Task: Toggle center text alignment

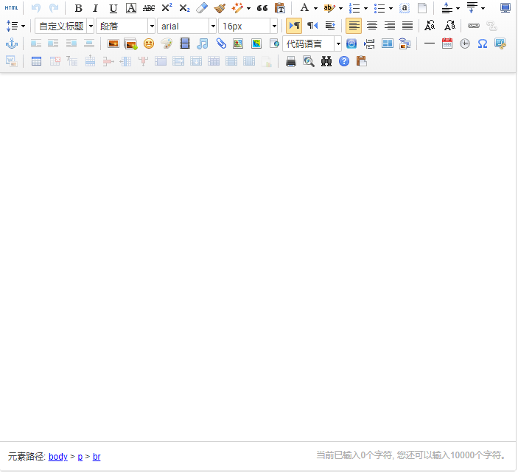Action: tap(372, 26)
